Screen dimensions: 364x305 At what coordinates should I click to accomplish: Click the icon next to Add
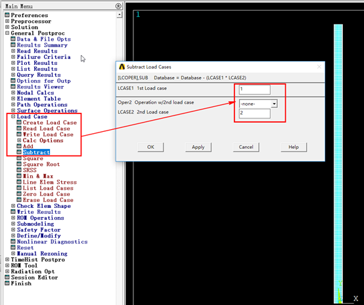tap(19, 146)
